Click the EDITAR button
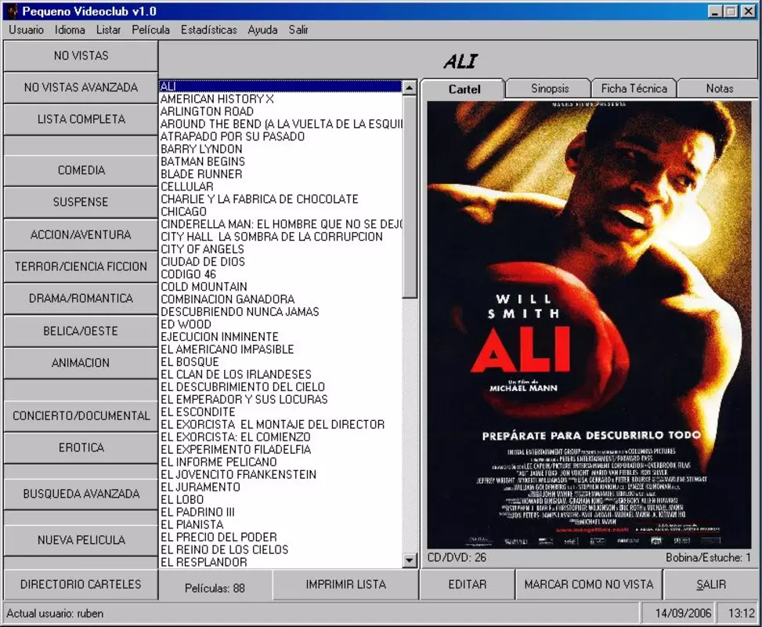Viewport: 762px width, 627px height. pyautogui.click(x=467, y=584)
